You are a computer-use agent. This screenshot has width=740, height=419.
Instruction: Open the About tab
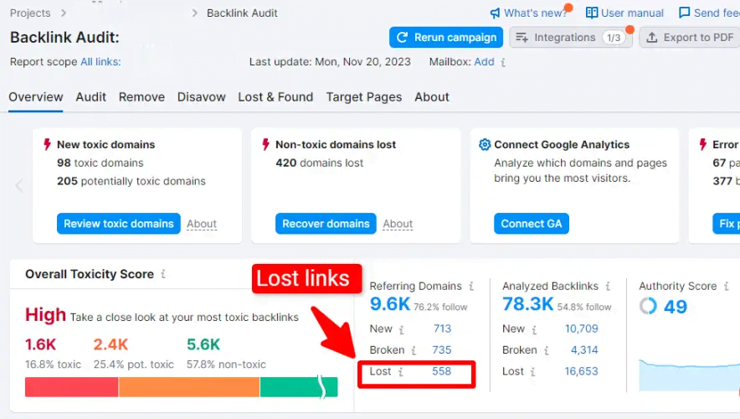click(432, 97)
